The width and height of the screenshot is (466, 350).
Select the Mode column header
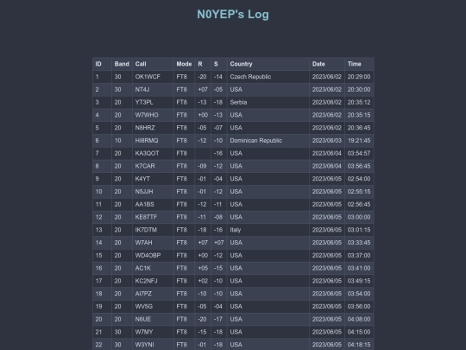pyautogui.click(x=184, y=64)
